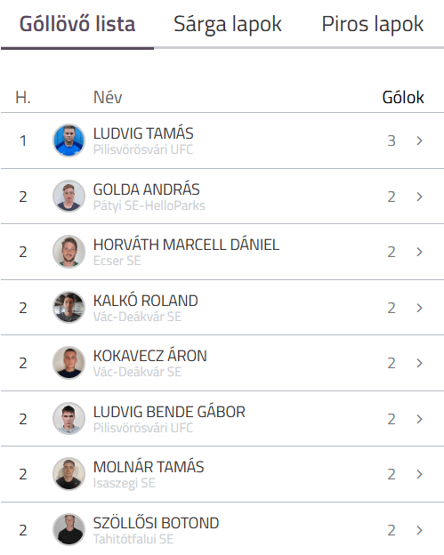Select Horváth Marcell Dániel's avatar

[x=69, y=252]
